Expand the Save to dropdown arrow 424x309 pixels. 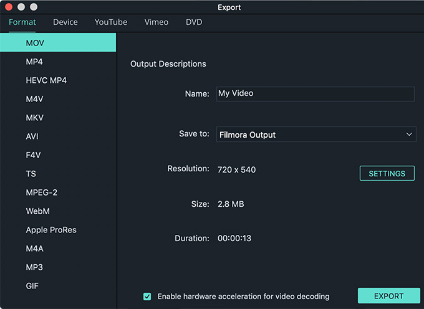point(409,134)
